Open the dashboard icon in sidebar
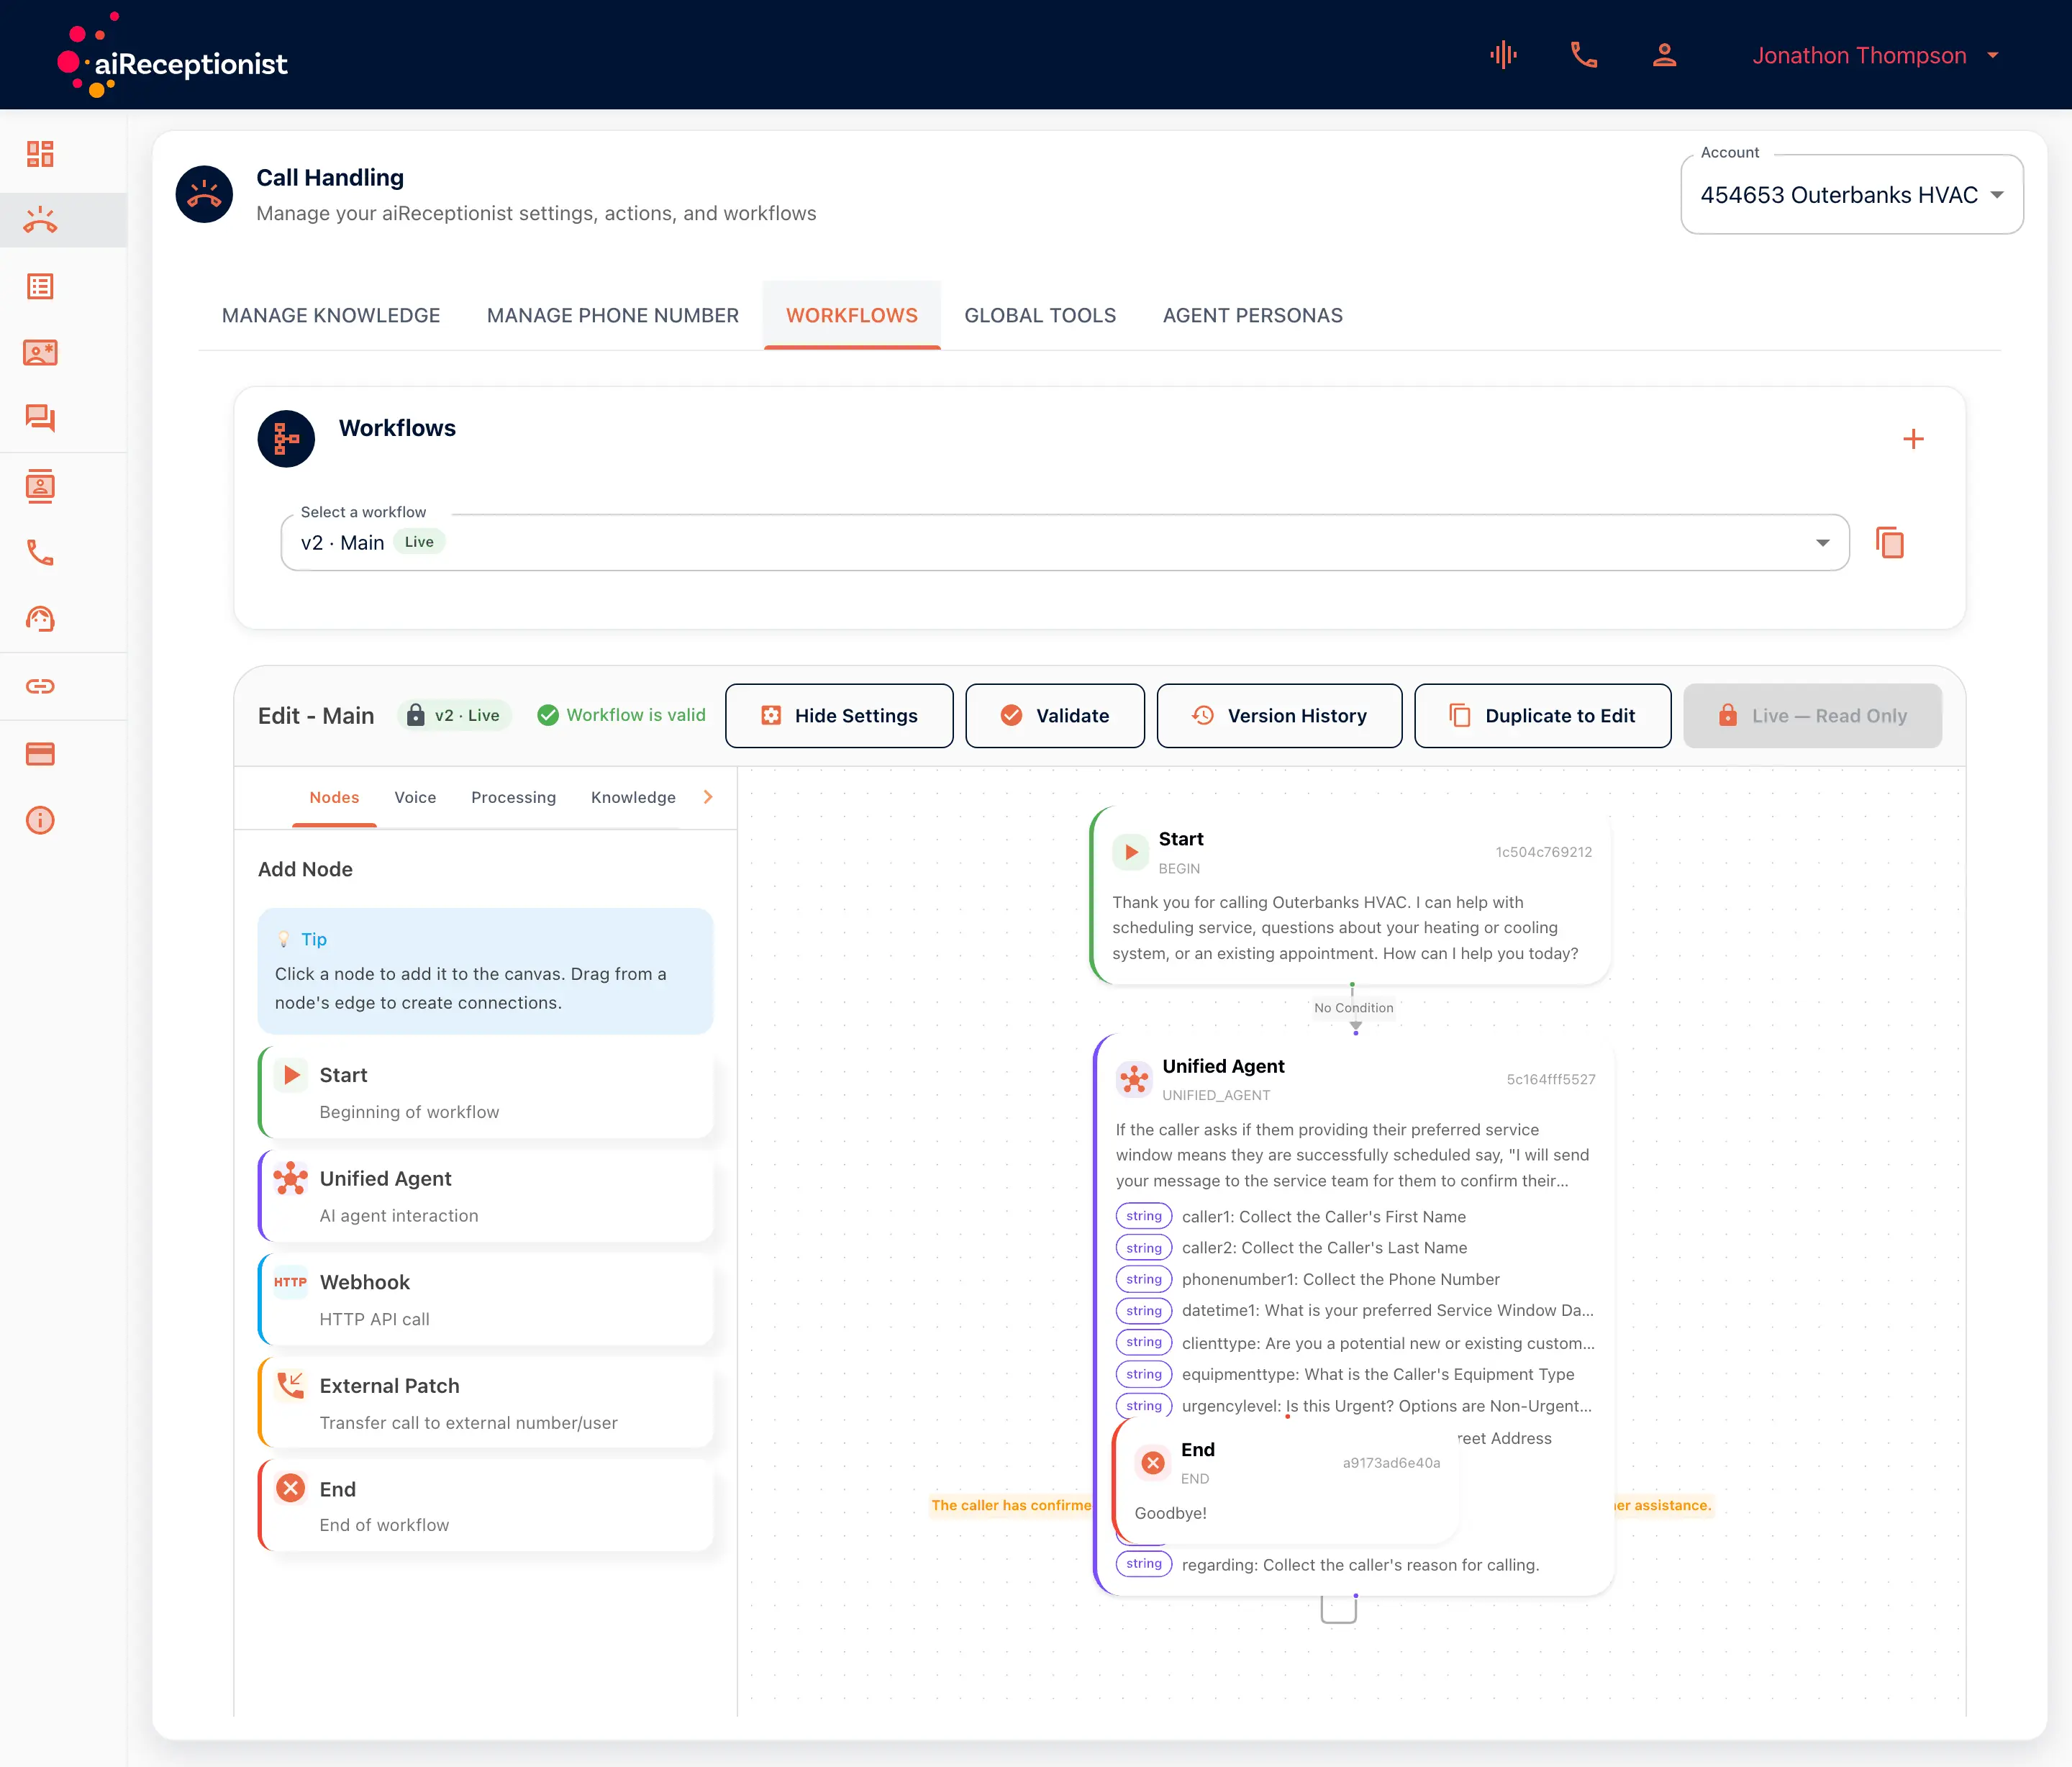The image size is (2072, 1767). coord(40,154)
